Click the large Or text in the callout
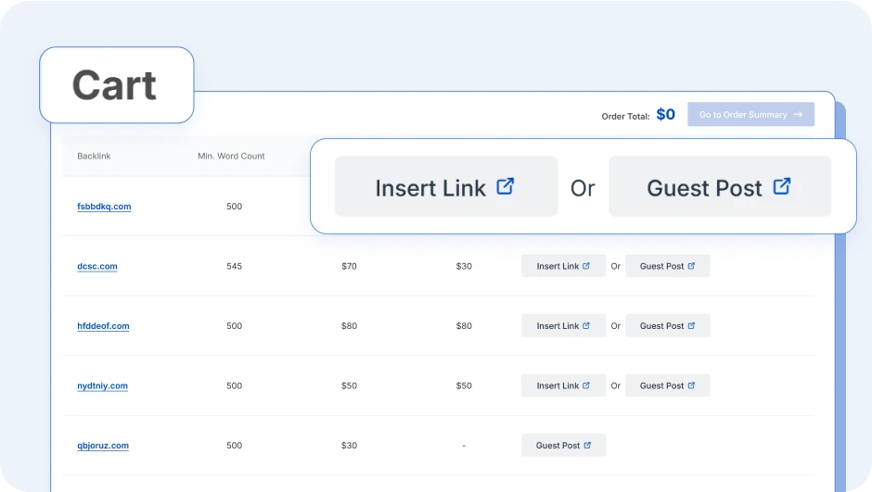872x492 pixels. [x=583, y=189]
